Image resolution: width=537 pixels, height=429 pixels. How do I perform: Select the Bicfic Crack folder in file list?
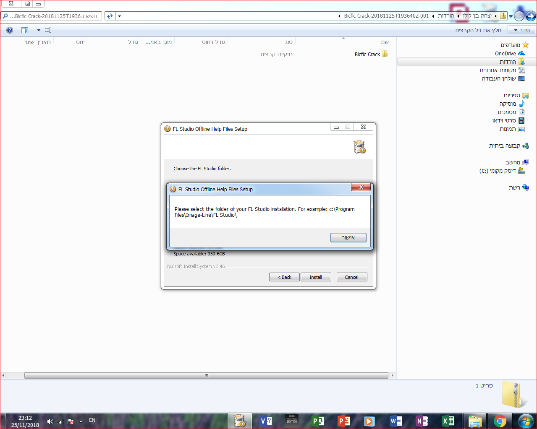pyautogui.click(x=371, y=54)
